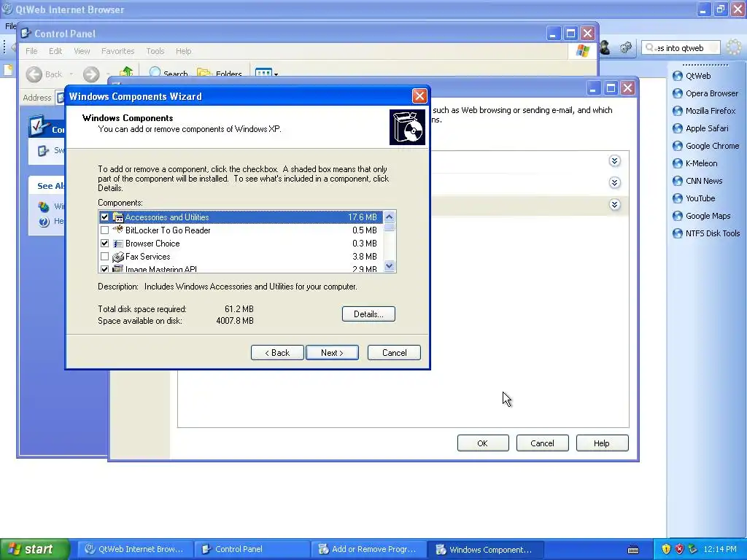
Task: Go Back in the Components Wizard
Action: click(277, 353)
